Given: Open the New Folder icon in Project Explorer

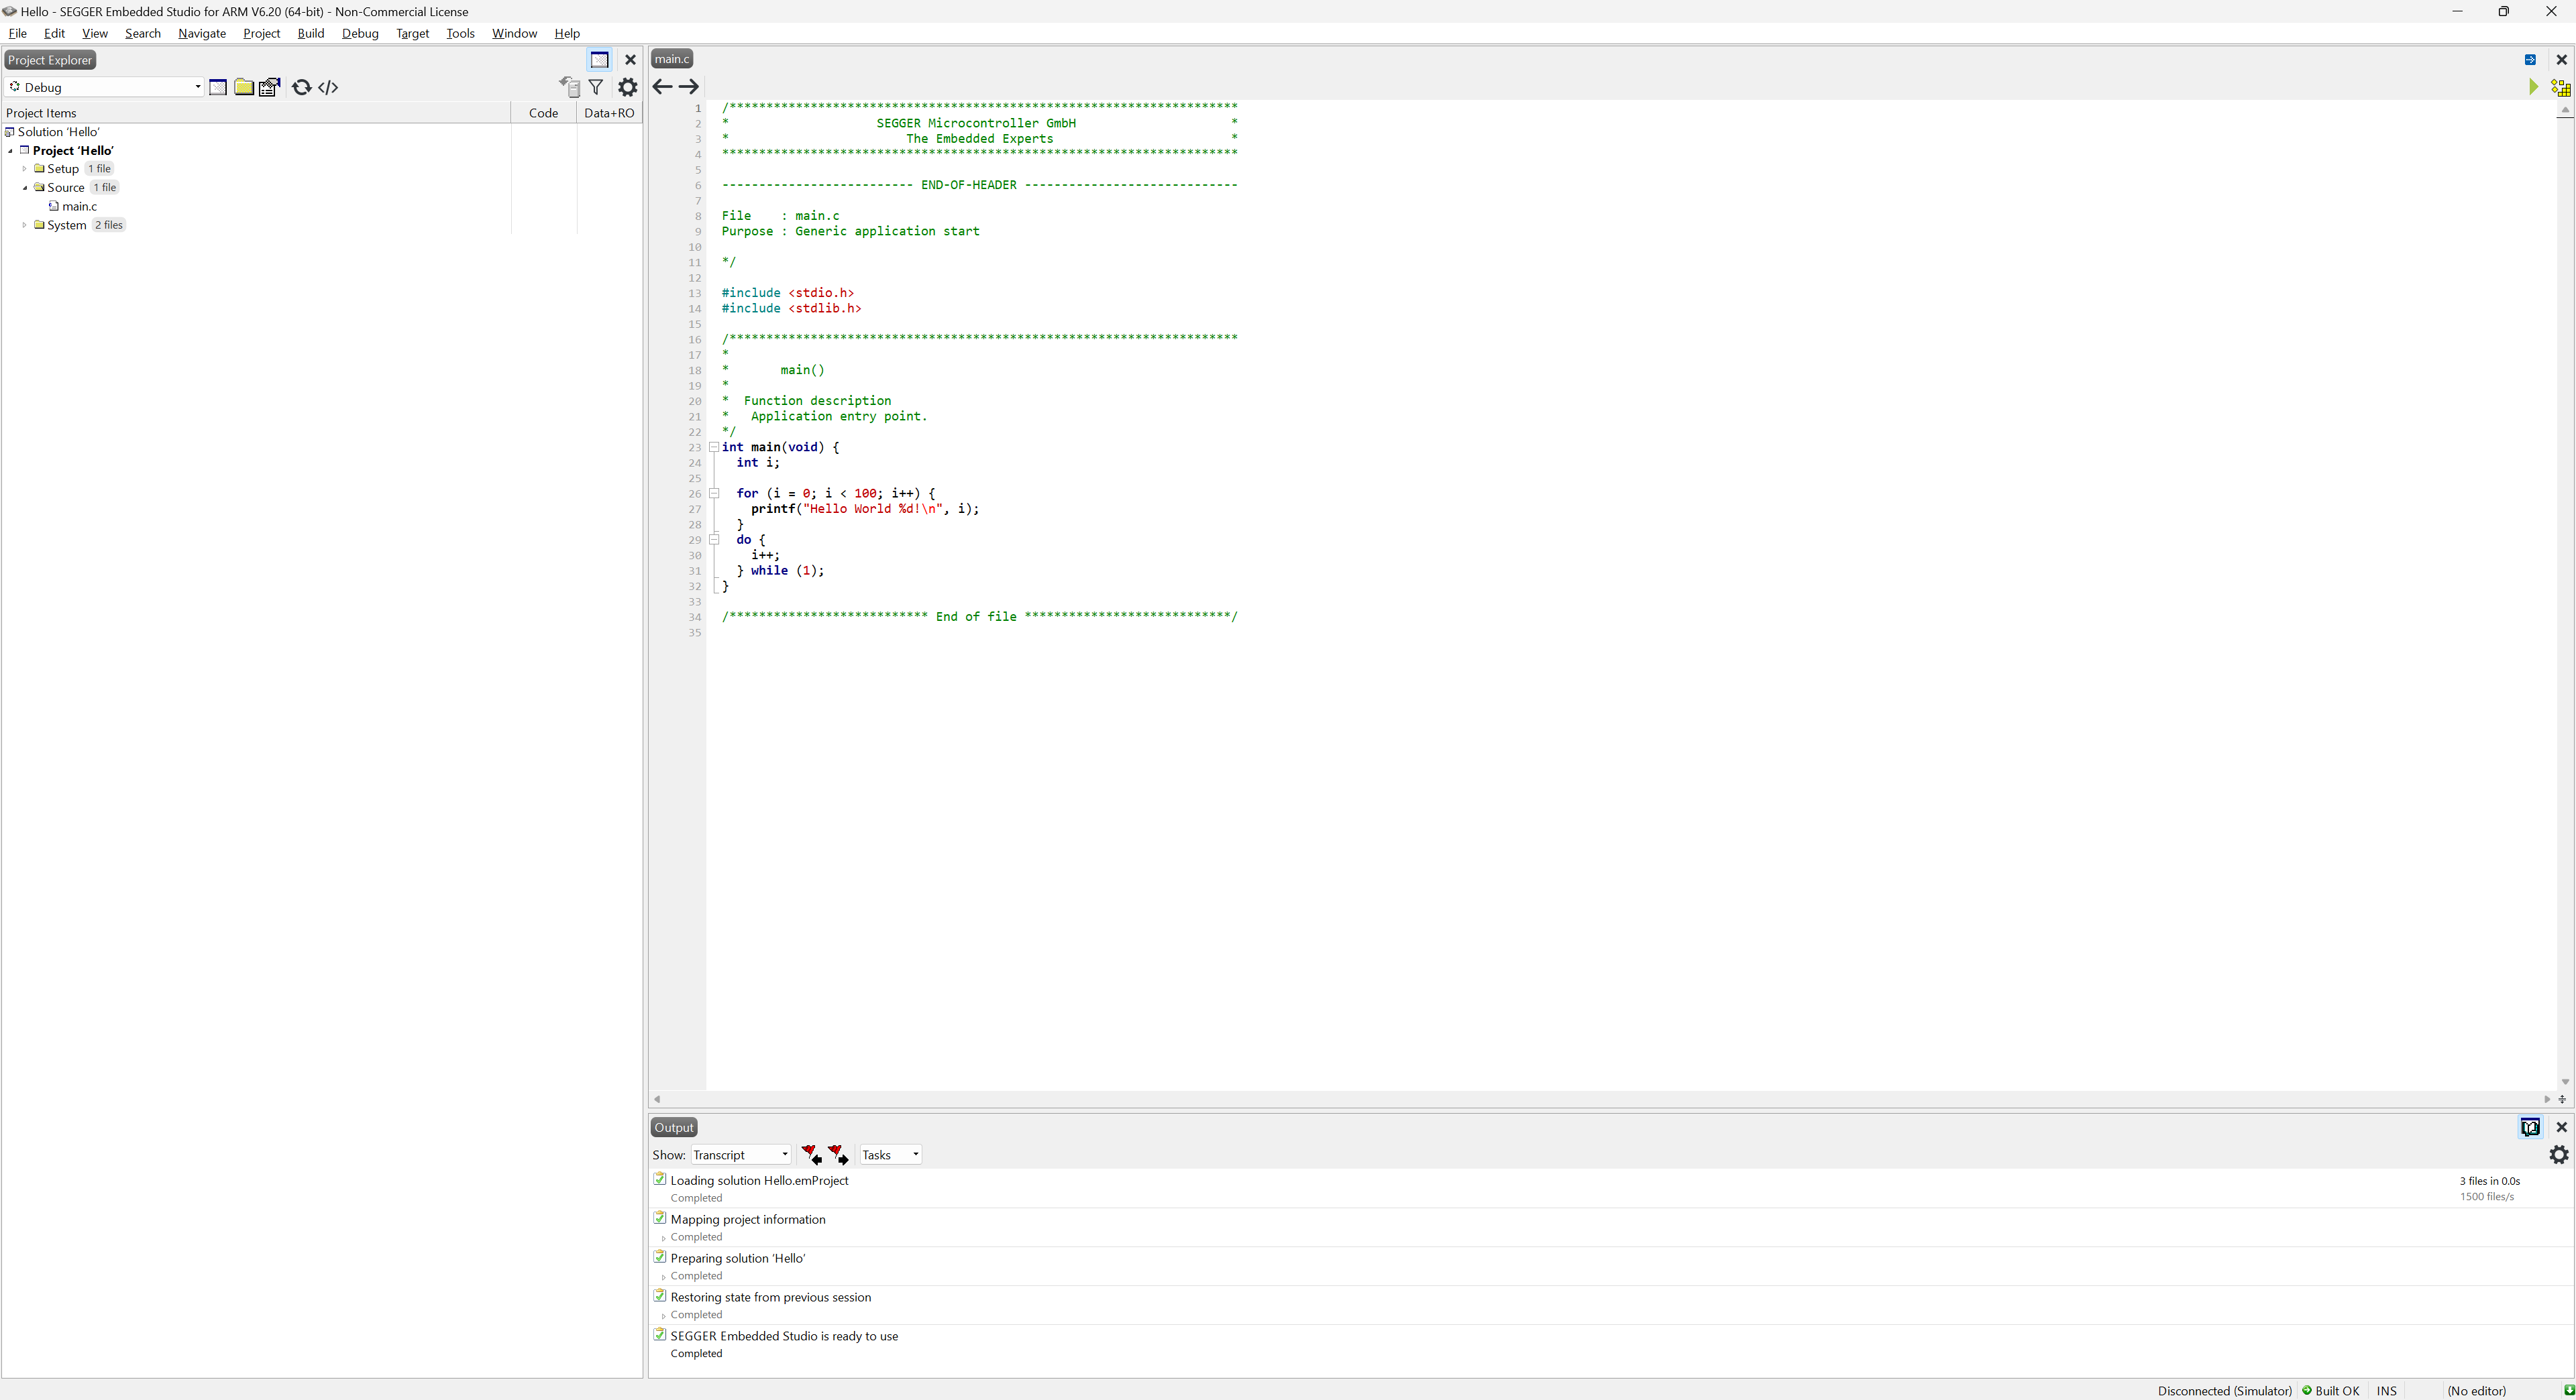Looking at the screenshot, I should click(x=244, y=87).
